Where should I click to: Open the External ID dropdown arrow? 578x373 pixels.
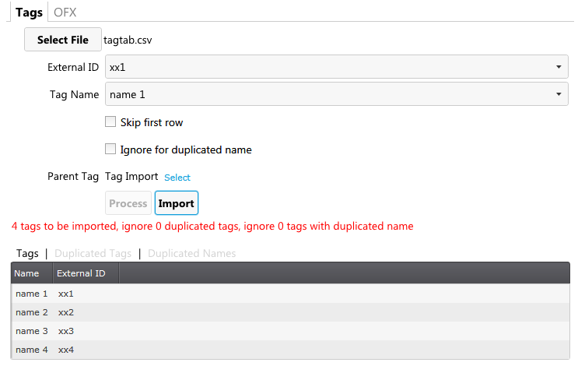pos(559,67)
